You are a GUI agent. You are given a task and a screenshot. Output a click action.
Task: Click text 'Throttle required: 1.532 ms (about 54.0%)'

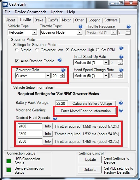click(x=87, y=134)
